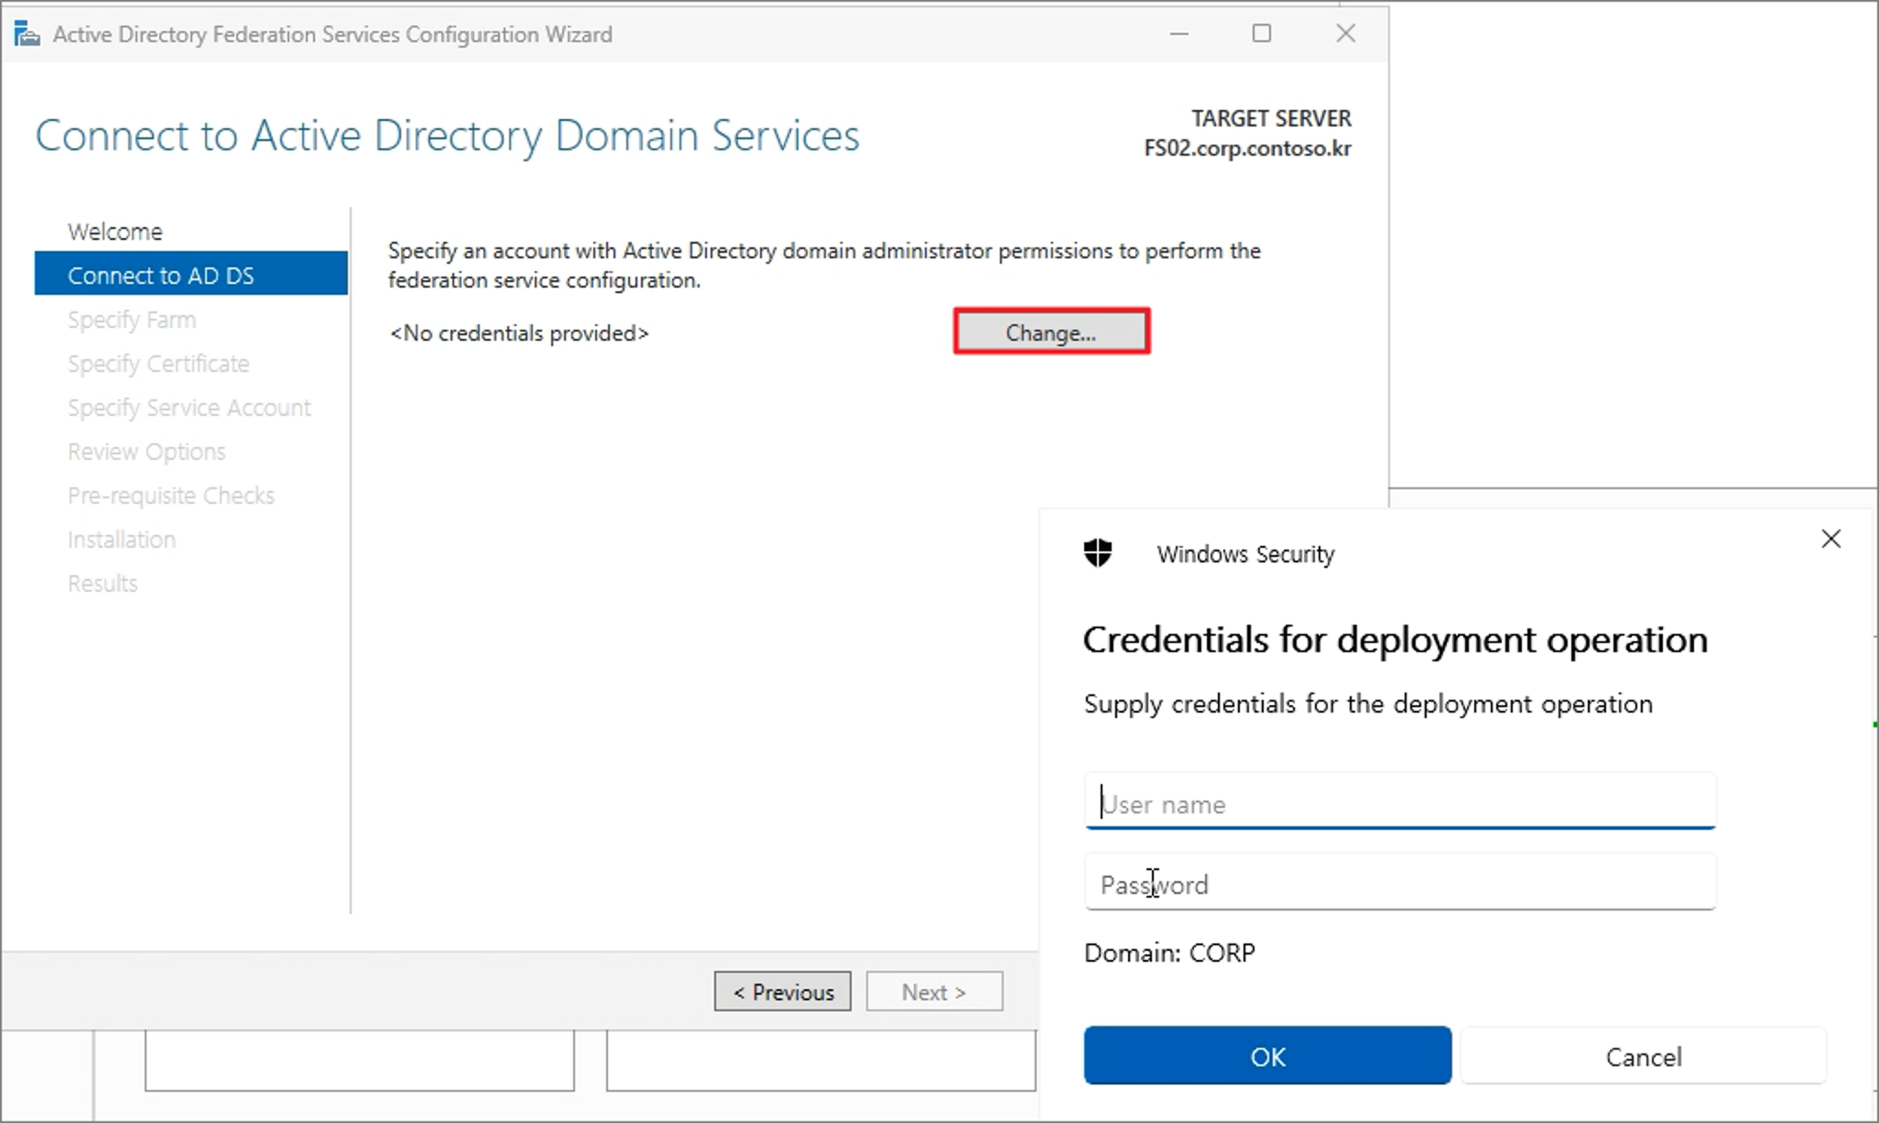Open the Review Options step
Viewport: 1879px width, 1123px height.
click(147, 452)
